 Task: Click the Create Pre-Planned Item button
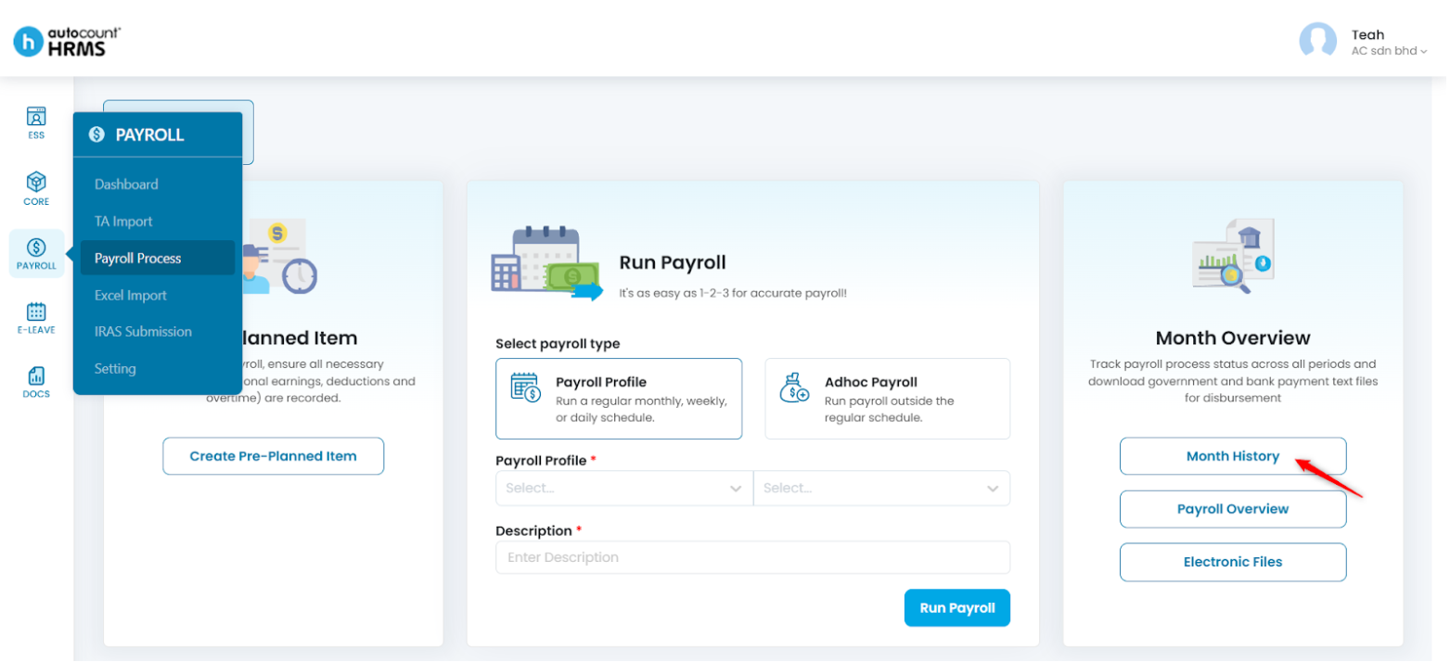tap(273, 456)
